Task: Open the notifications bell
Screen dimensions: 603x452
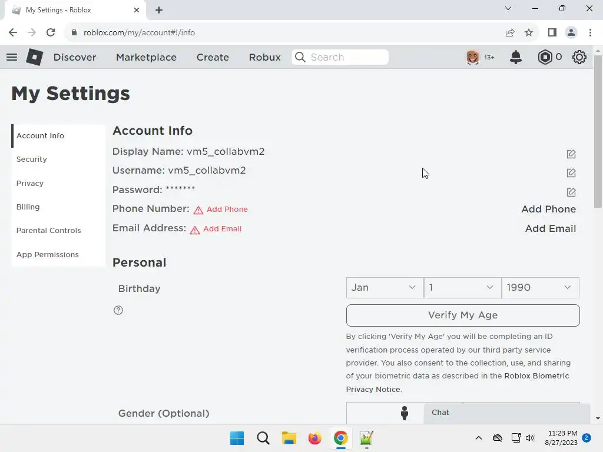Action: click(516, 57)
